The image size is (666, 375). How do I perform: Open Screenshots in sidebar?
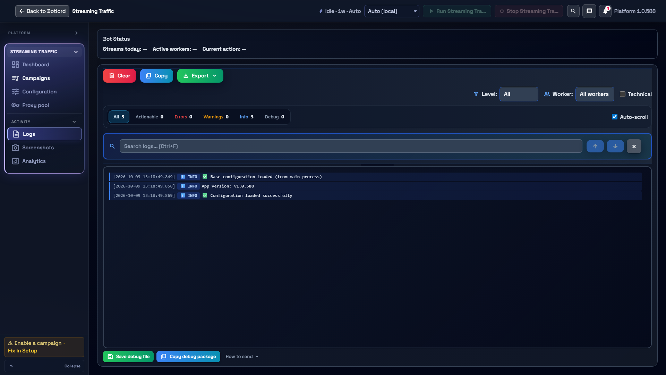point(44,148)
